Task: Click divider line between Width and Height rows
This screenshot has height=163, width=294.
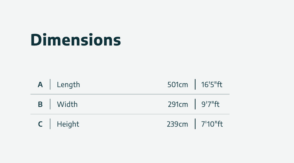Action: coord(130,114)
